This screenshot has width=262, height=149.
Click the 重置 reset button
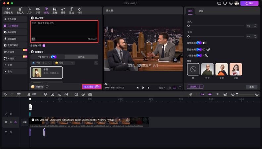[x=251, y=86]
